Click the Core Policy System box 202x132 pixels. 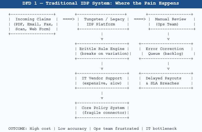point(102,110)
